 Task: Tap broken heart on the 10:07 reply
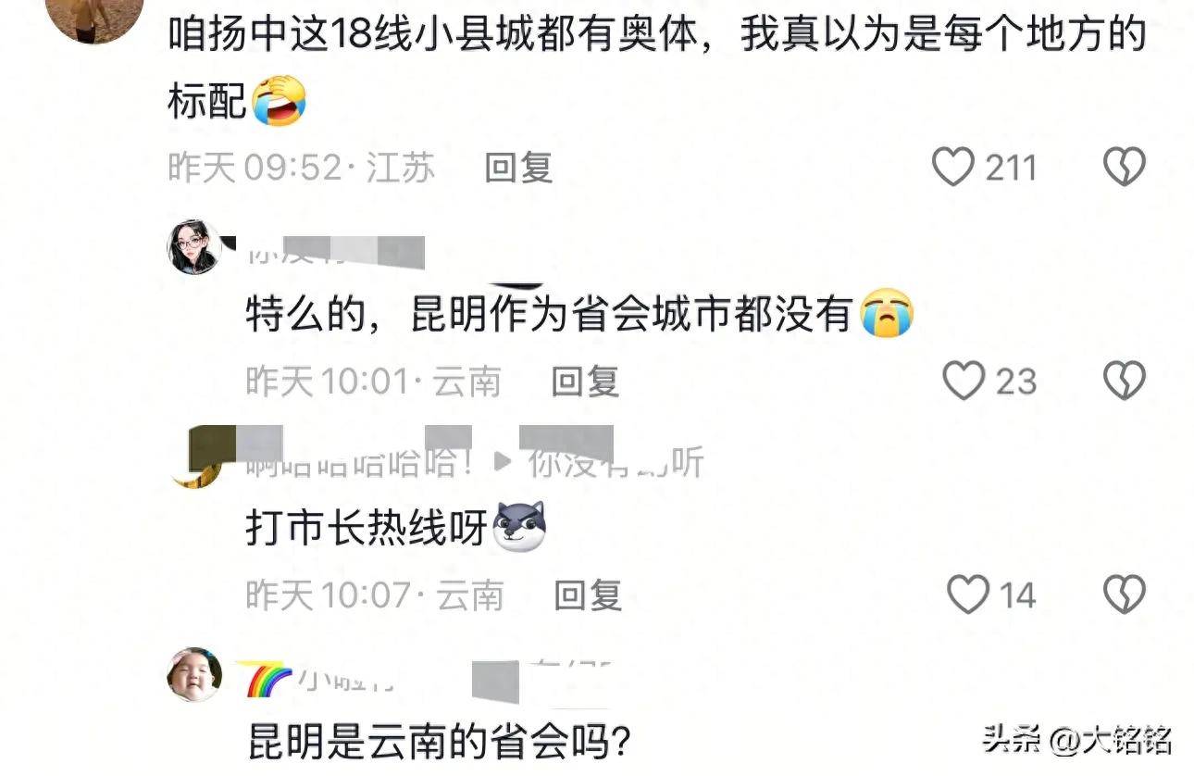tap(1125, 595)
